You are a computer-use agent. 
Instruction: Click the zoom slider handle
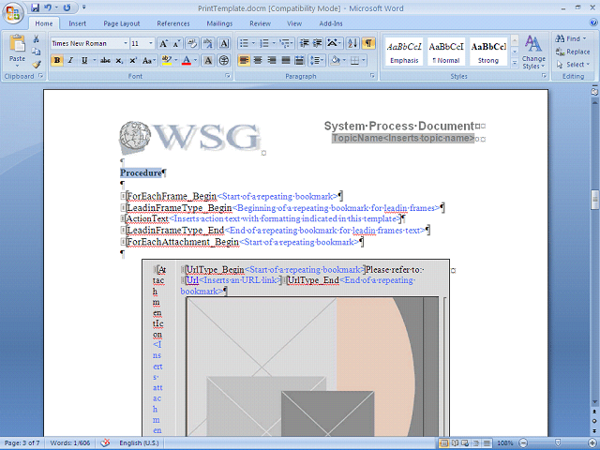pyautogui.click(x=558, y=443)
